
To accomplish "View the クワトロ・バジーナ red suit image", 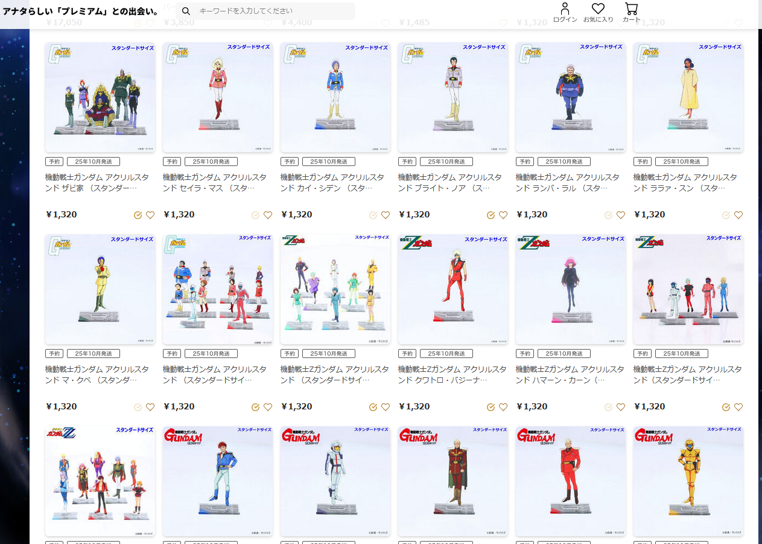I will coord(453,289).
